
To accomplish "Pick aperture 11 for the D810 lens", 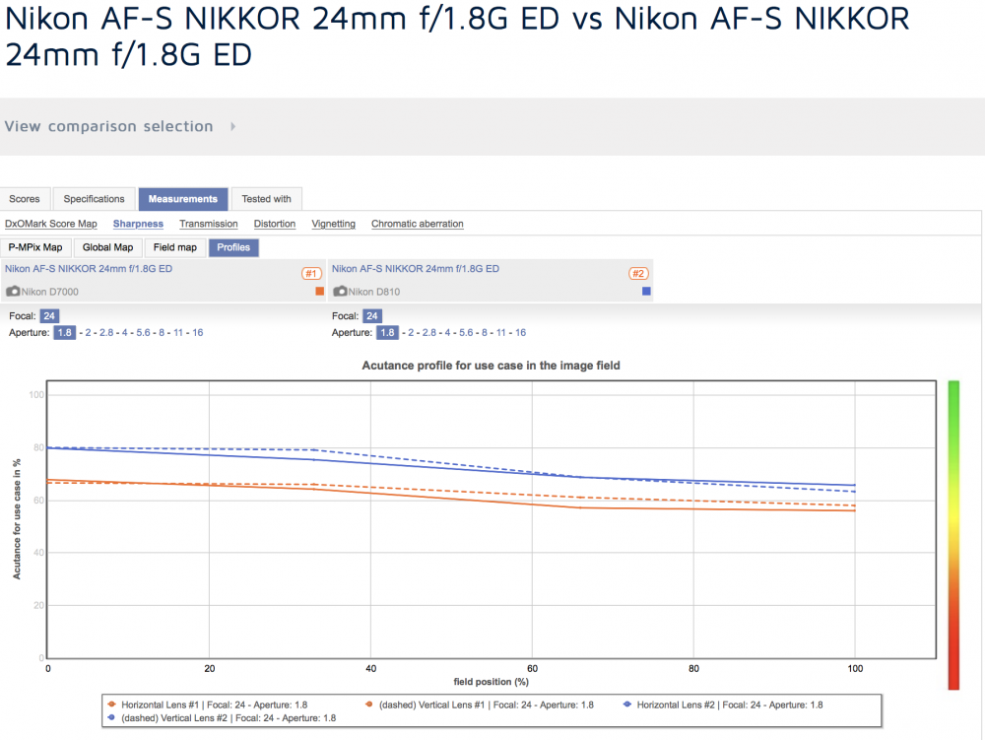I will point(501,333).
